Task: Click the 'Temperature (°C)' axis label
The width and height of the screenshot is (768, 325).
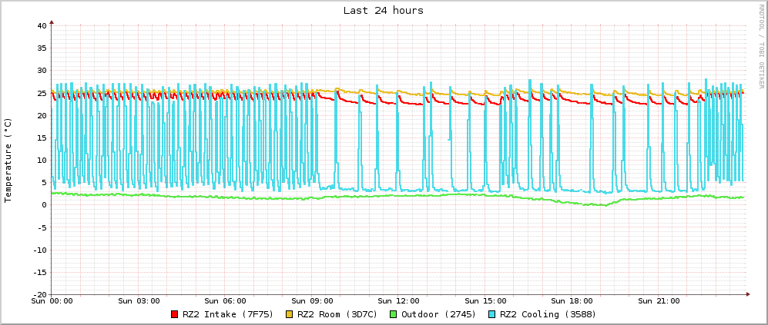Action: point(8,160)
